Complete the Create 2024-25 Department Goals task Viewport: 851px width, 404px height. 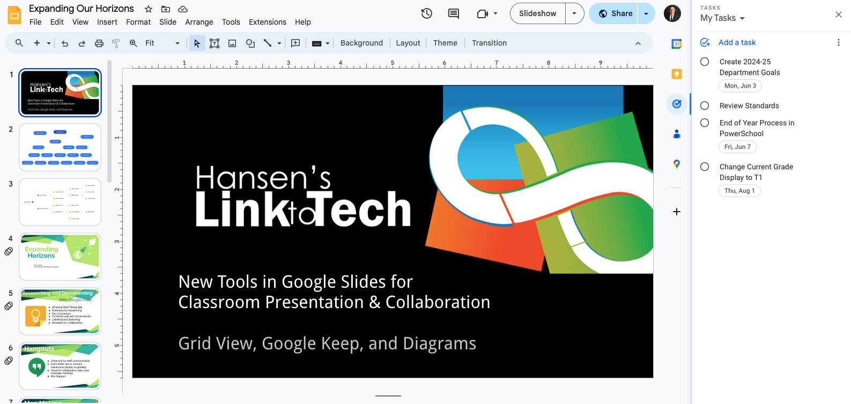click(x=705, y=62)
